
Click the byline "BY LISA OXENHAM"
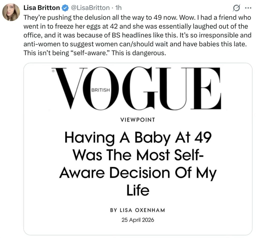137,210
